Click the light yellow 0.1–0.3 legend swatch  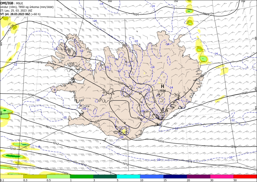pos(12,176)
